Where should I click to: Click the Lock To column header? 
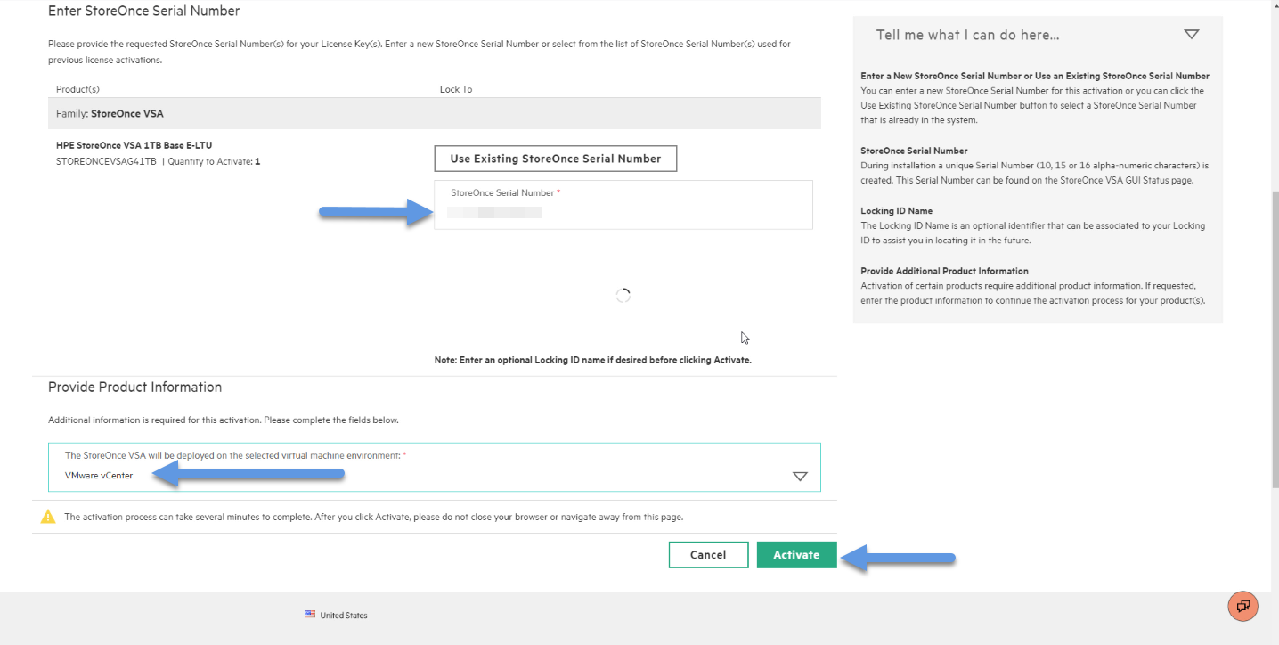[x=456, y=89]
